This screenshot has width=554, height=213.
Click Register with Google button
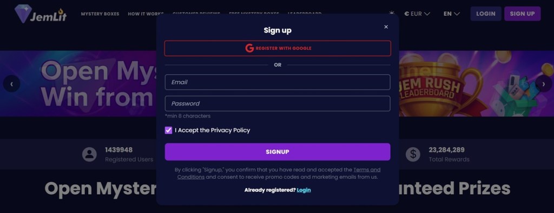pos(278,49)
